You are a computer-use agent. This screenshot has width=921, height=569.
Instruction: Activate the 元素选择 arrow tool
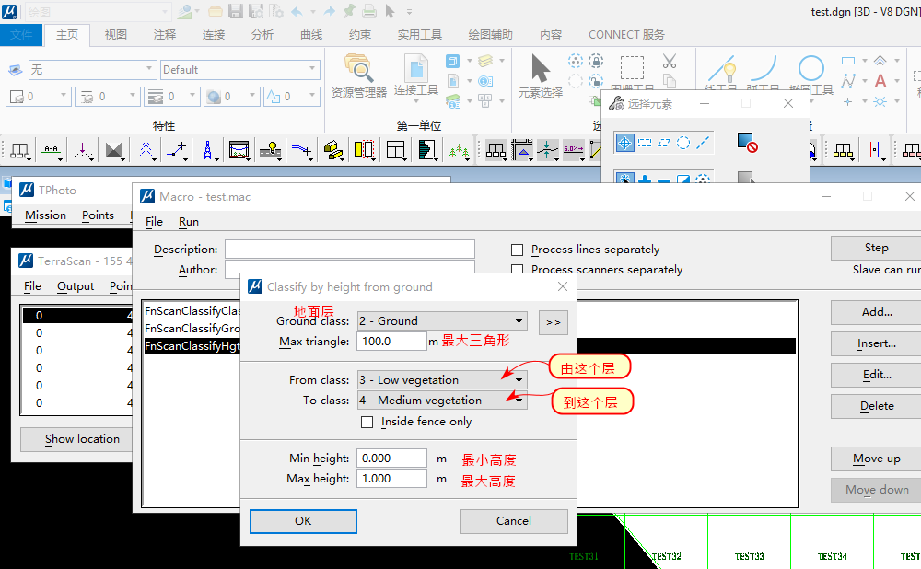tap(541, 76)
